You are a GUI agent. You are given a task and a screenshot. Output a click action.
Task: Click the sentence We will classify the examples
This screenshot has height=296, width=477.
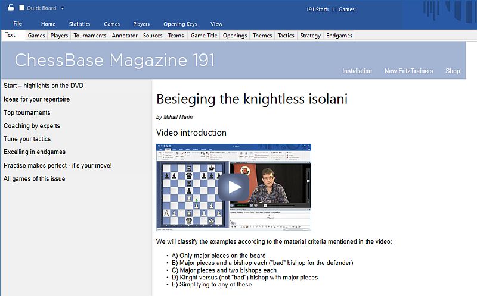click(274, 242)
